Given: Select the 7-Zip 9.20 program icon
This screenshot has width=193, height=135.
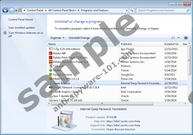Looking at the screenshot, I should pos(51,49).
